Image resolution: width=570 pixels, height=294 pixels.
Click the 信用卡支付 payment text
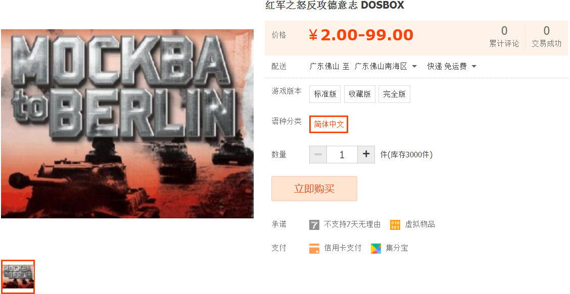[343, 248]
